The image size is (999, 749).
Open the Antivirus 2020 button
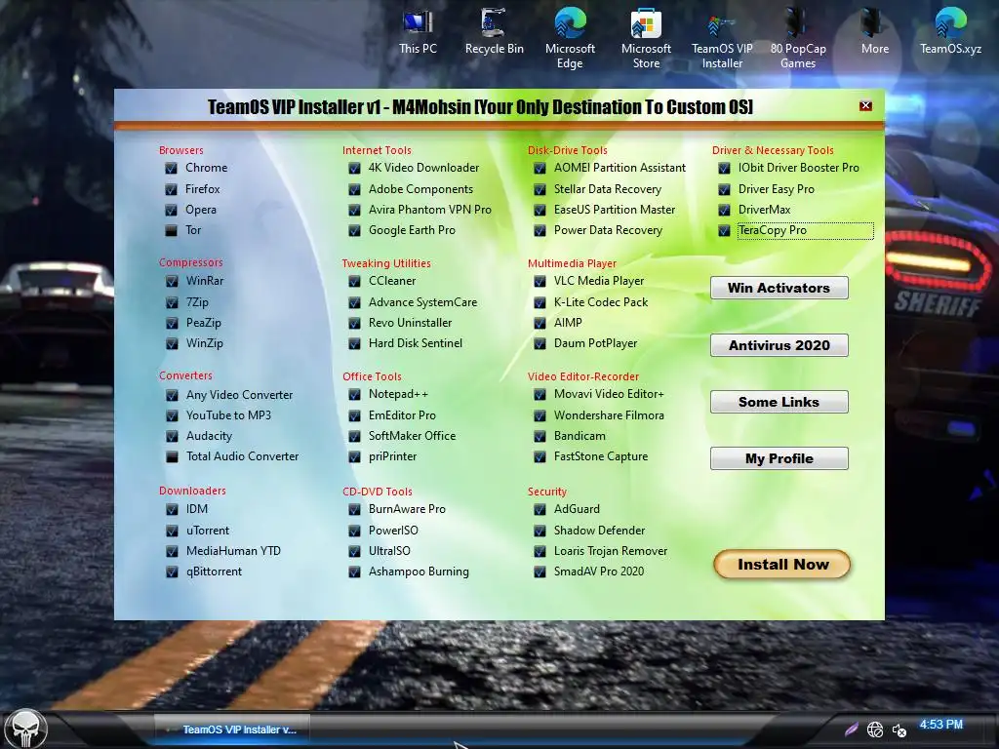click(779, 345)
